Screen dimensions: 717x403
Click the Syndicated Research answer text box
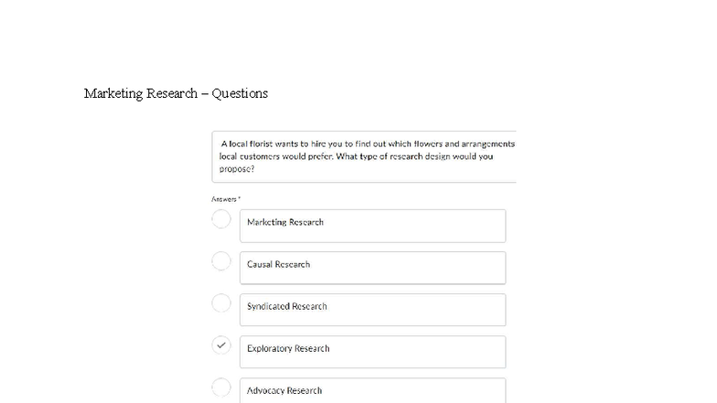372,310
